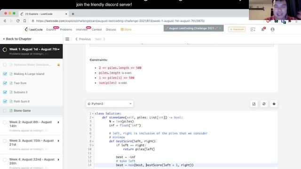The image size is (301, 169).
Task: Reset code with the refresh icon
Action: (x=264, y=104)
